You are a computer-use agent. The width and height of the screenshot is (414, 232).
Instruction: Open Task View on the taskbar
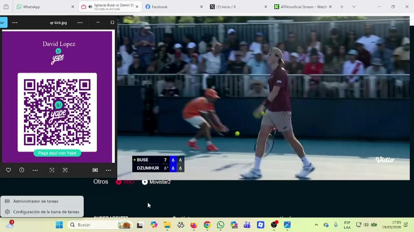140,225
